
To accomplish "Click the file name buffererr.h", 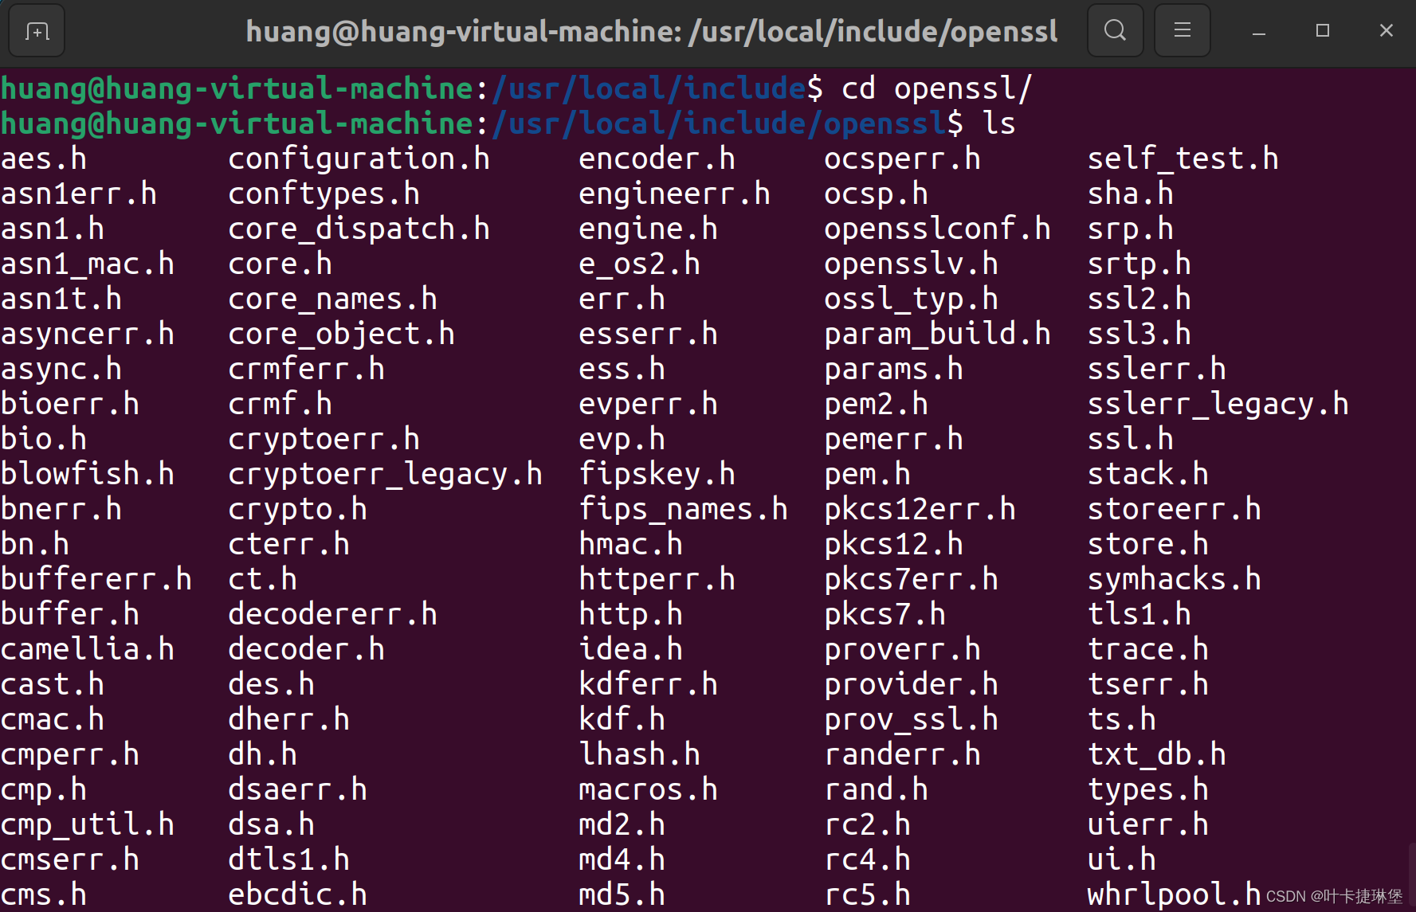I will (96, 579).
